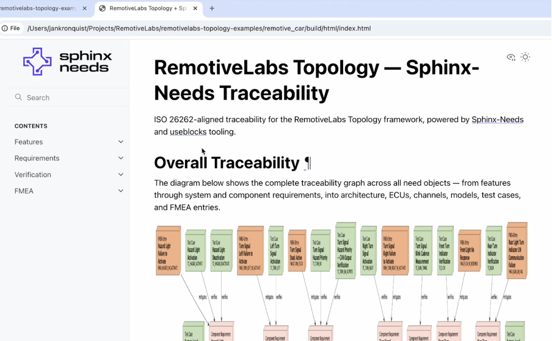Click Test Case node CAN Output Verification

tap(346, 251)
